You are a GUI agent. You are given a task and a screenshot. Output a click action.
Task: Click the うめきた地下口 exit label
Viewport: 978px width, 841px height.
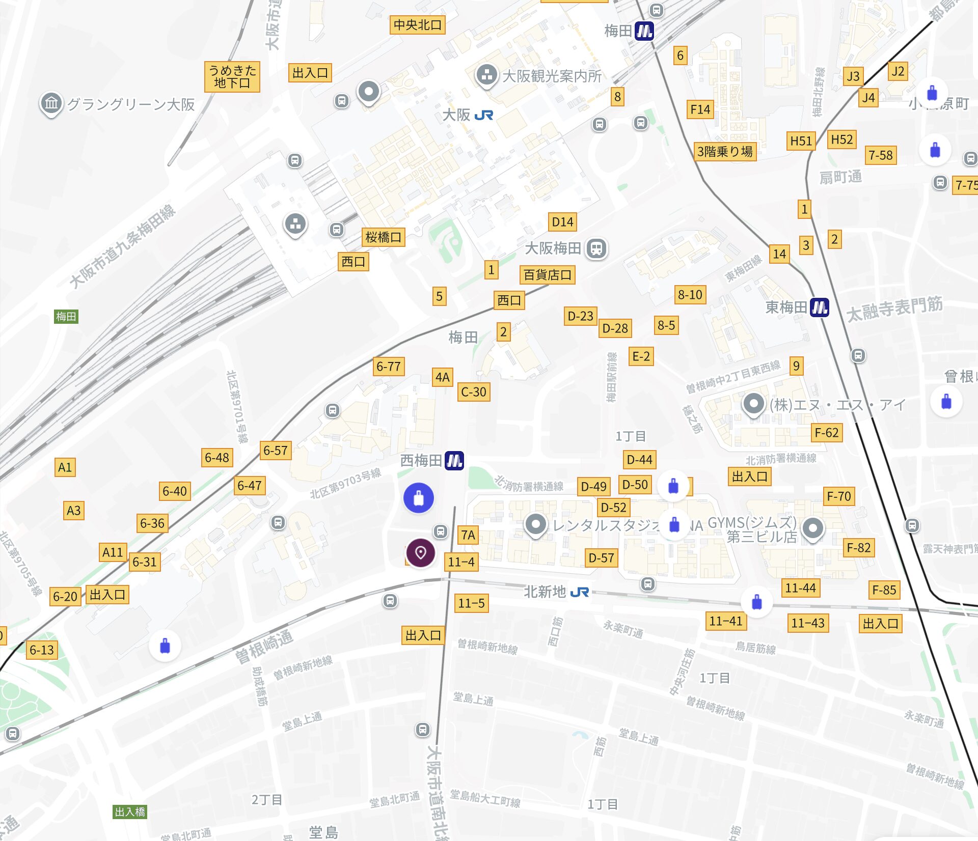coord(232,77)
